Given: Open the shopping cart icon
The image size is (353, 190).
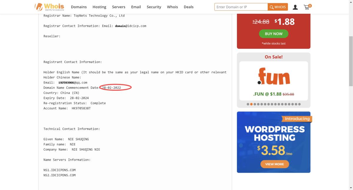Looking at the screenshot, I should (x=307, y=7).
